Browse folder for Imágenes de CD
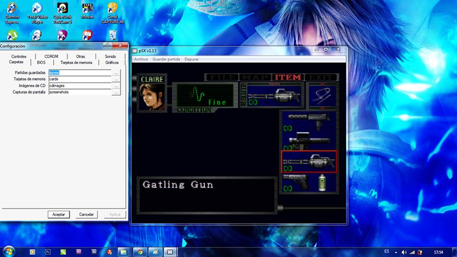457x257 pixels. 117,86
